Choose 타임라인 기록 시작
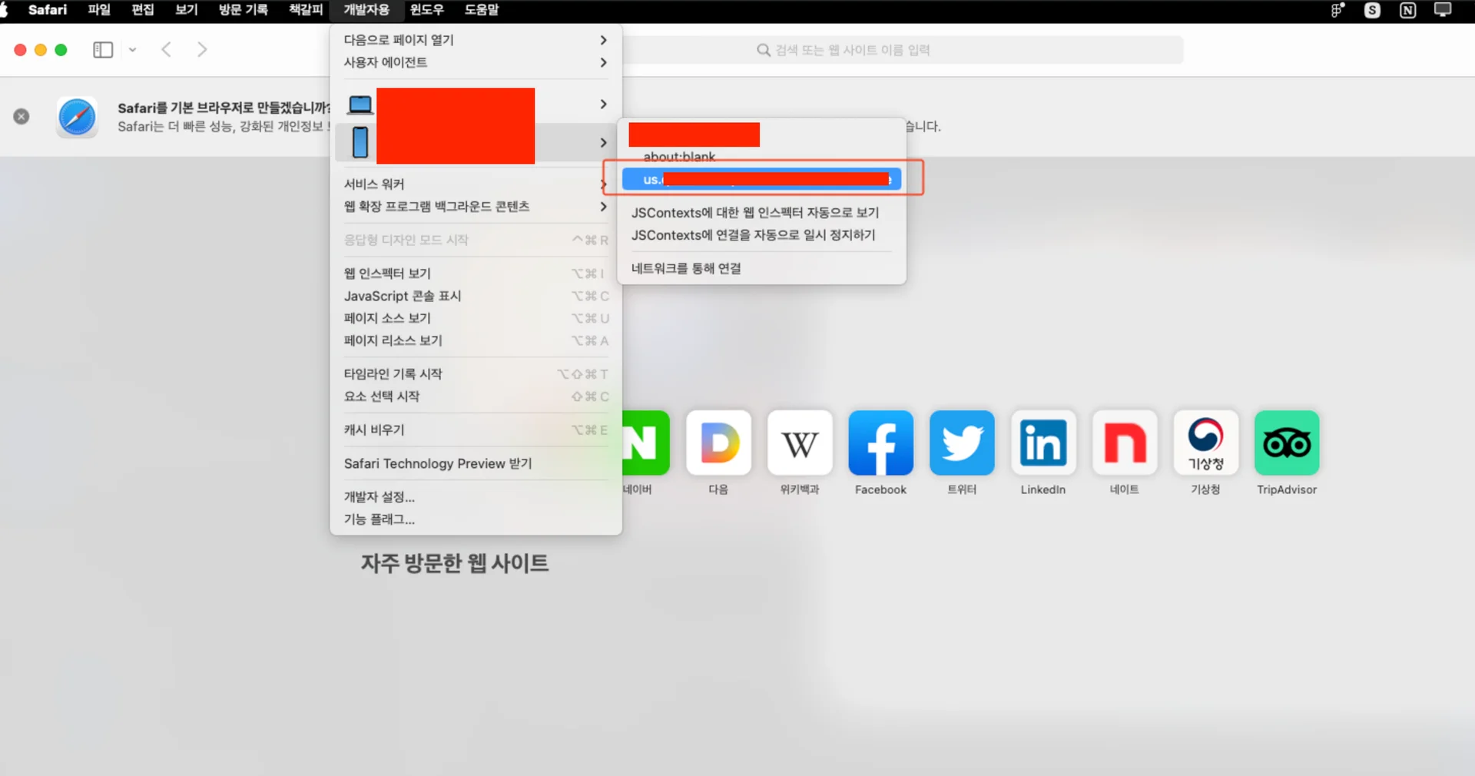 coord(476,374)
